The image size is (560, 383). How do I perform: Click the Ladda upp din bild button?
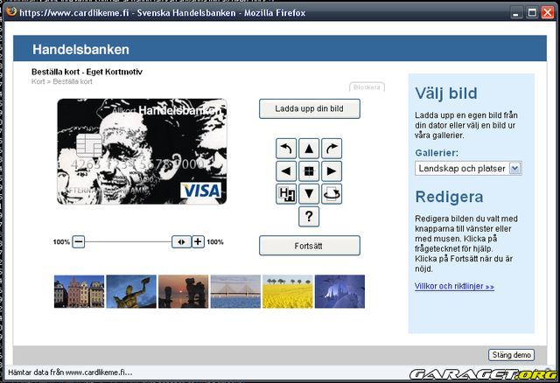pyautogui.click(x=309, y=109)
